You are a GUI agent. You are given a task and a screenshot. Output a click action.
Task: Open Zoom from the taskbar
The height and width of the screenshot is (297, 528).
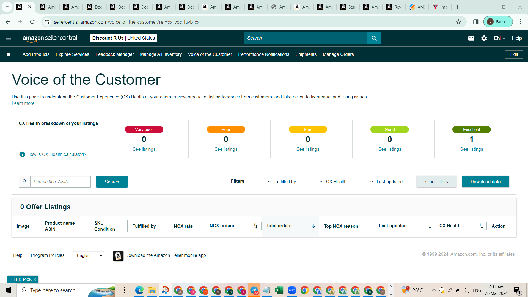point(292,290)
